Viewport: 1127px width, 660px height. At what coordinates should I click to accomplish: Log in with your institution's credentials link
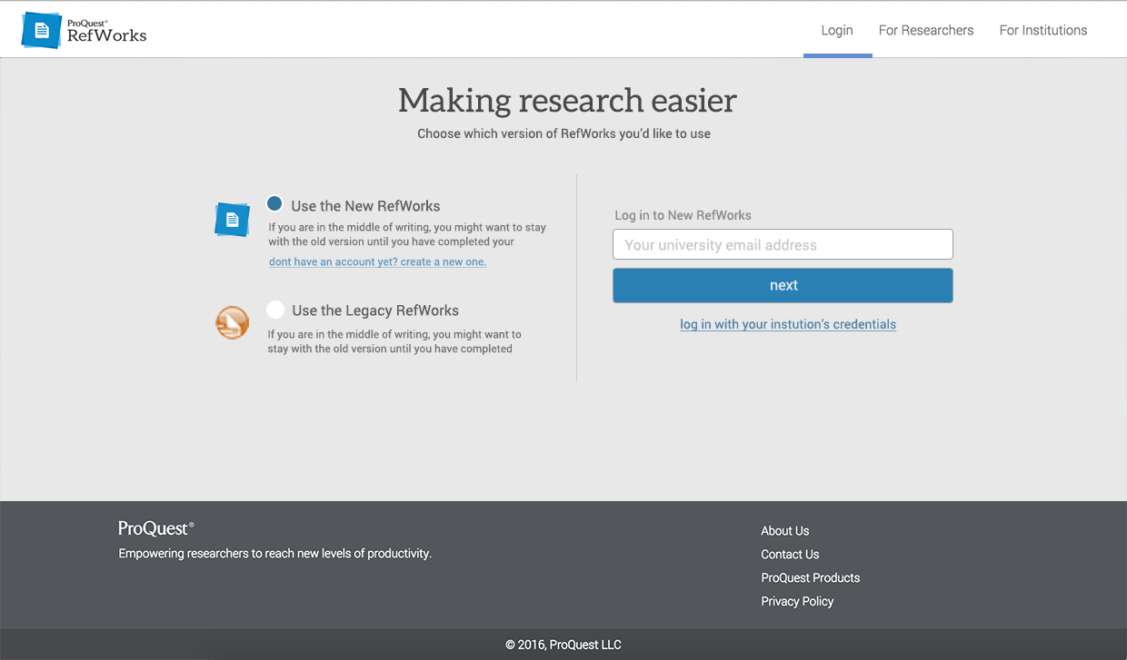[x=788, y=324]
